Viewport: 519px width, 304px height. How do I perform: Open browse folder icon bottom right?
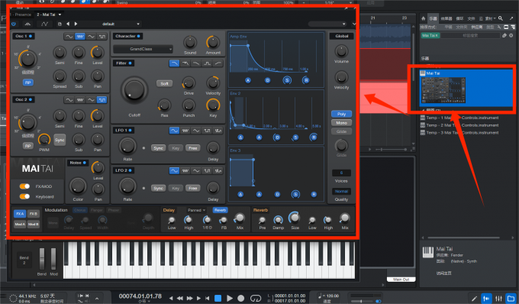point(511,299)
